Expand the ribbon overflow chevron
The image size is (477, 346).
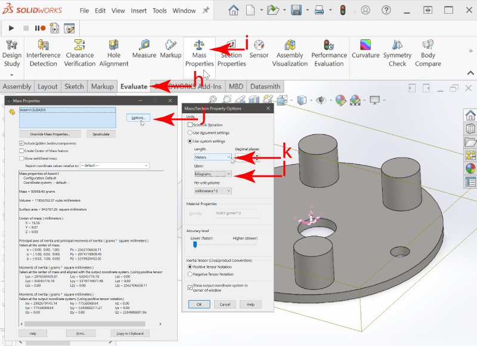470,51
